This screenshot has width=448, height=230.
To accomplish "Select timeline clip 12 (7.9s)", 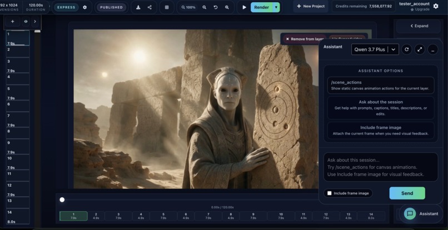I will (x=326, y=216).
